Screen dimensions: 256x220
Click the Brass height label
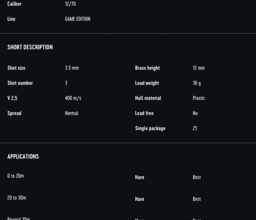(147, 68)
